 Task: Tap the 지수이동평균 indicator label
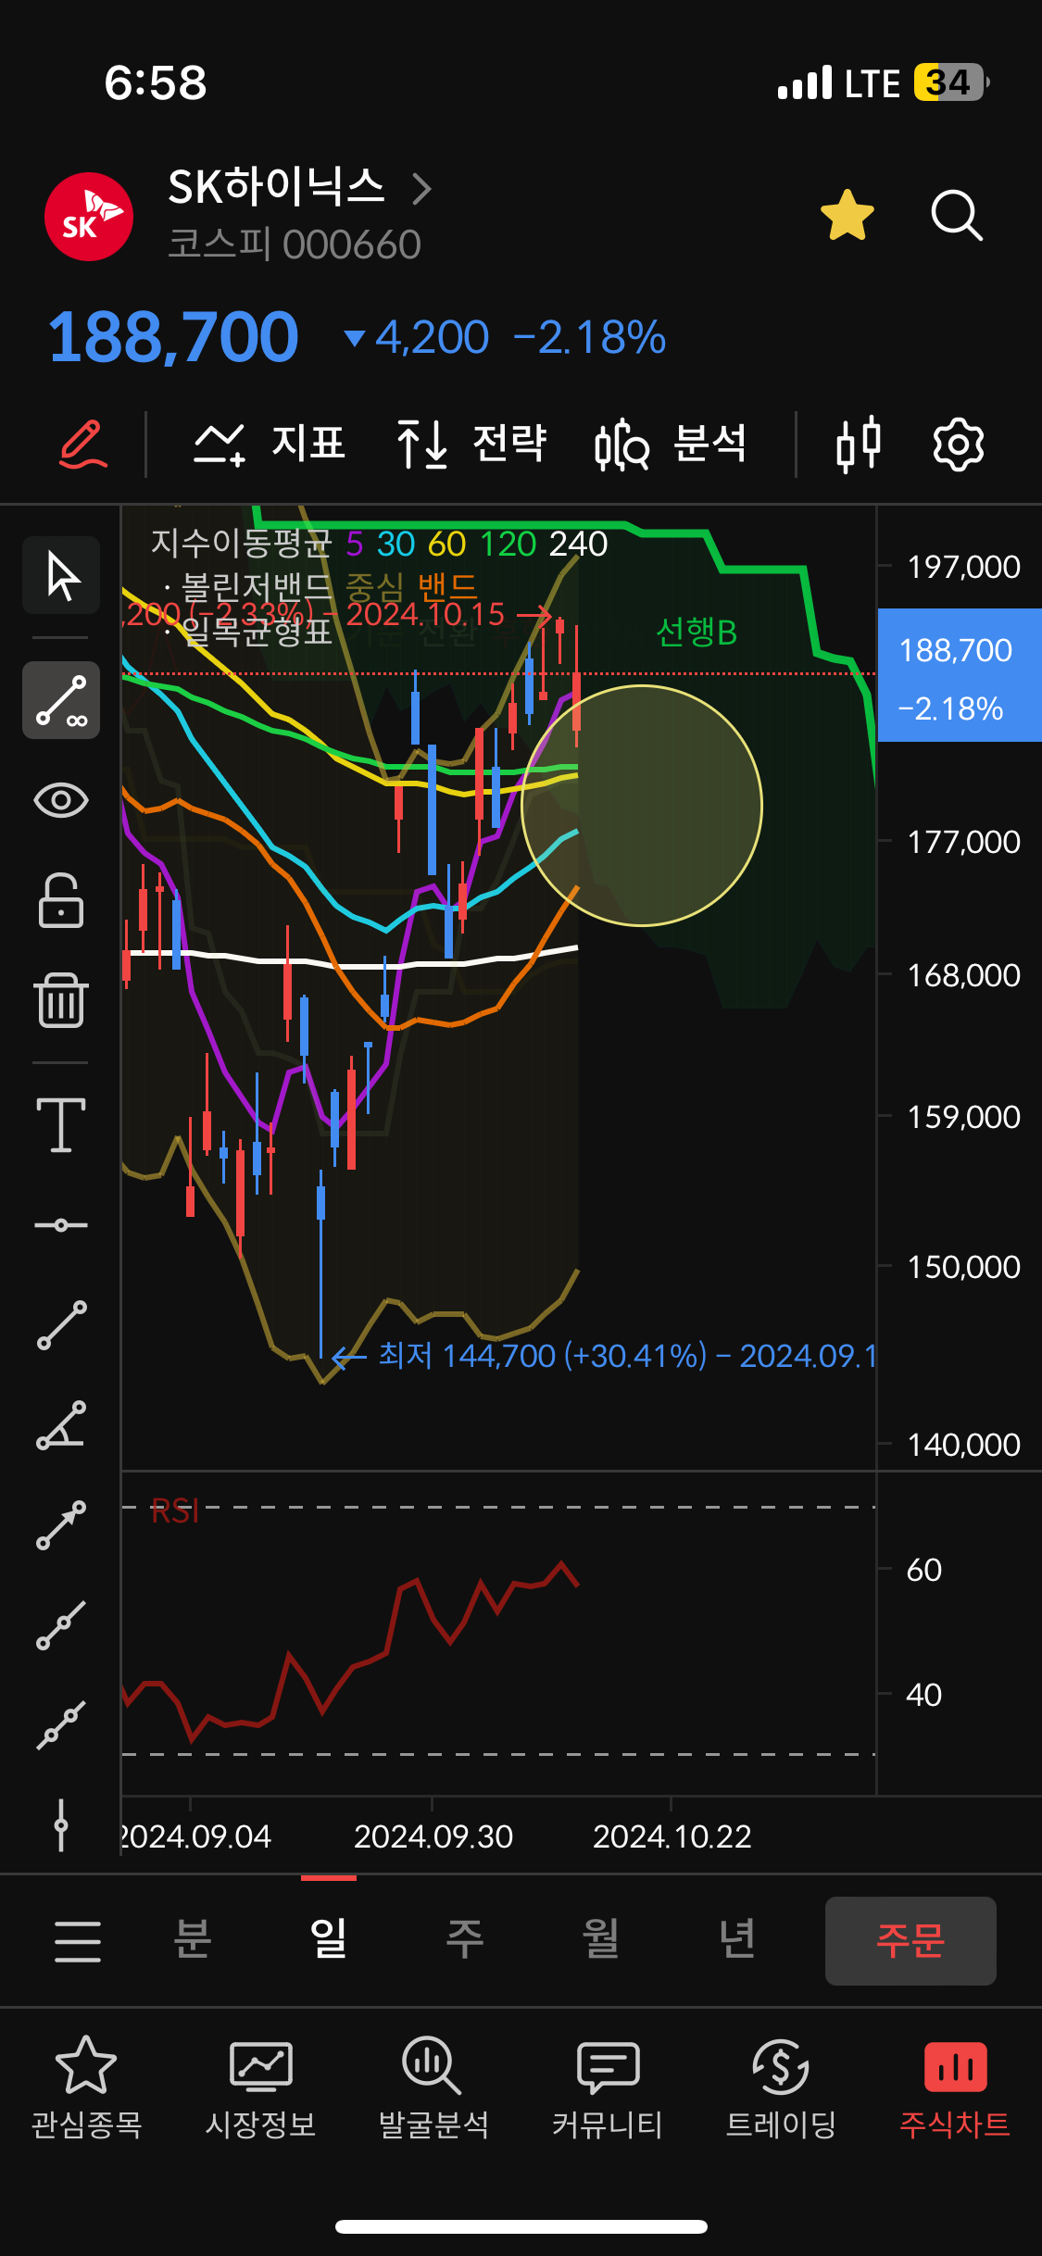pos(240,544)
